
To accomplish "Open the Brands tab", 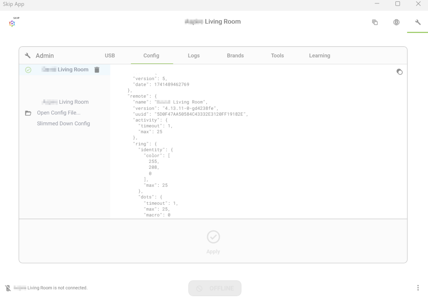I will tap(235, 55).
